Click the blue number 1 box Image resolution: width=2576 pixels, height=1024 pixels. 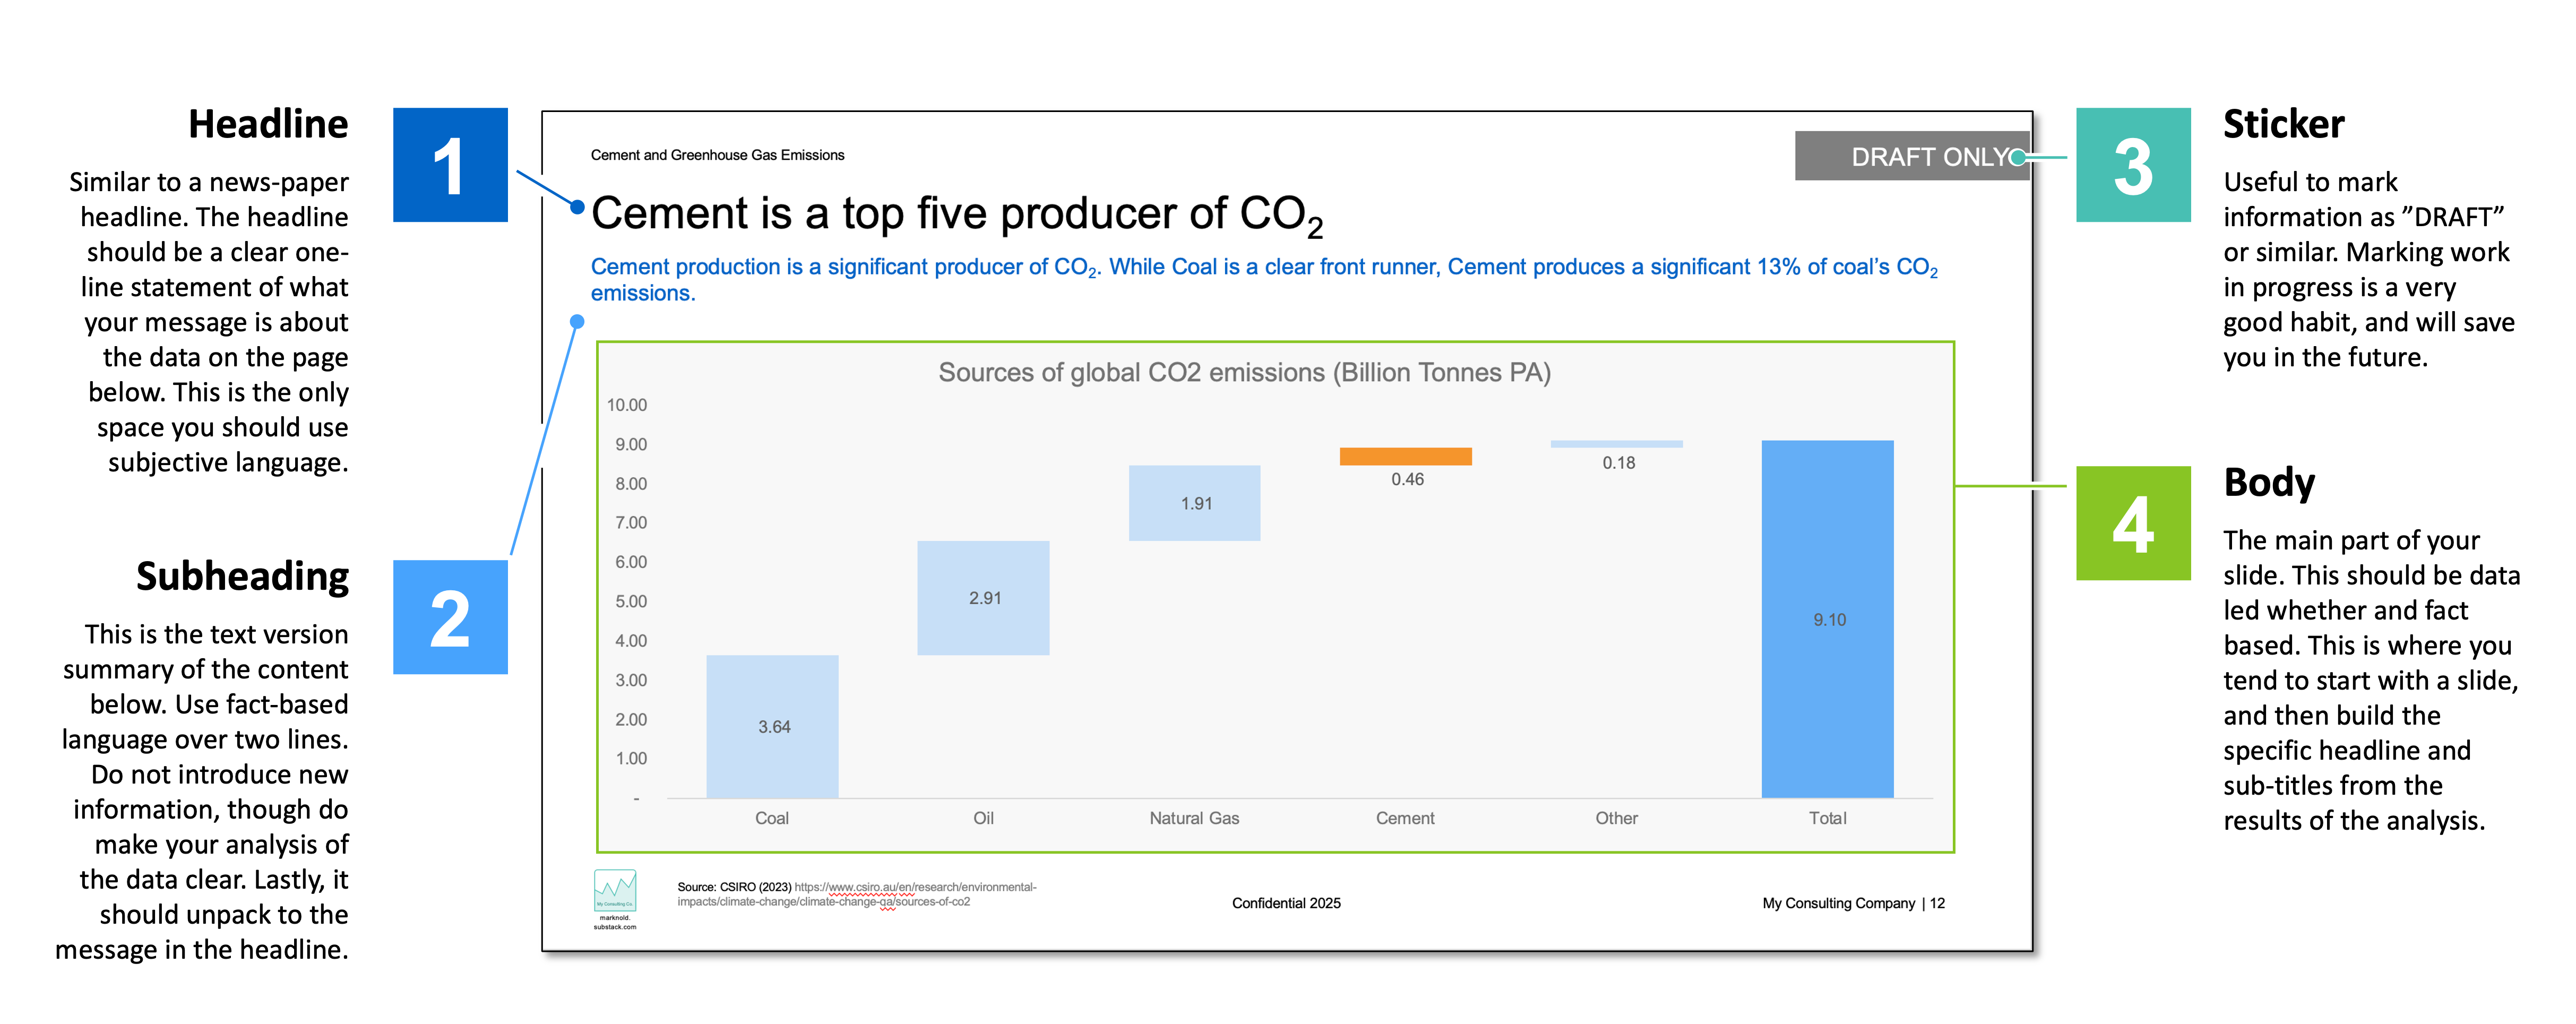point(450,165)
